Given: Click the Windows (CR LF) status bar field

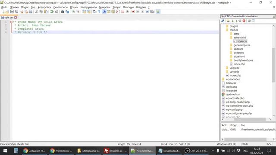Looking at the screenshot, I should pos(226,144).
